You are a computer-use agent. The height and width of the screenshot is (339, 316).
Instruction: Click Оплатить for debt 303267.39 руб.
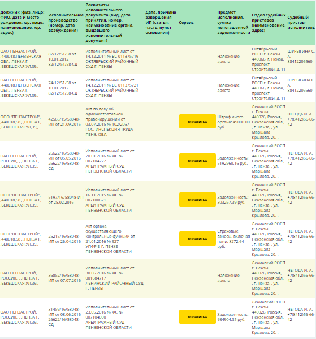coord(197,200)
